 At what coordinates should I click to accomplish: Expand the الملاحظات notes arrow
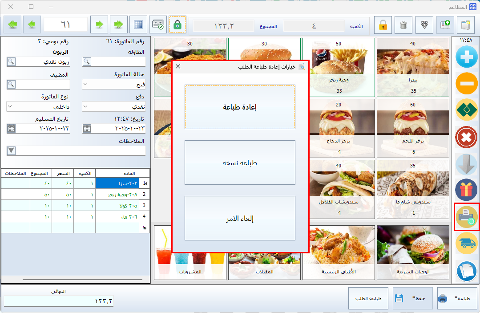click(11, 150)
